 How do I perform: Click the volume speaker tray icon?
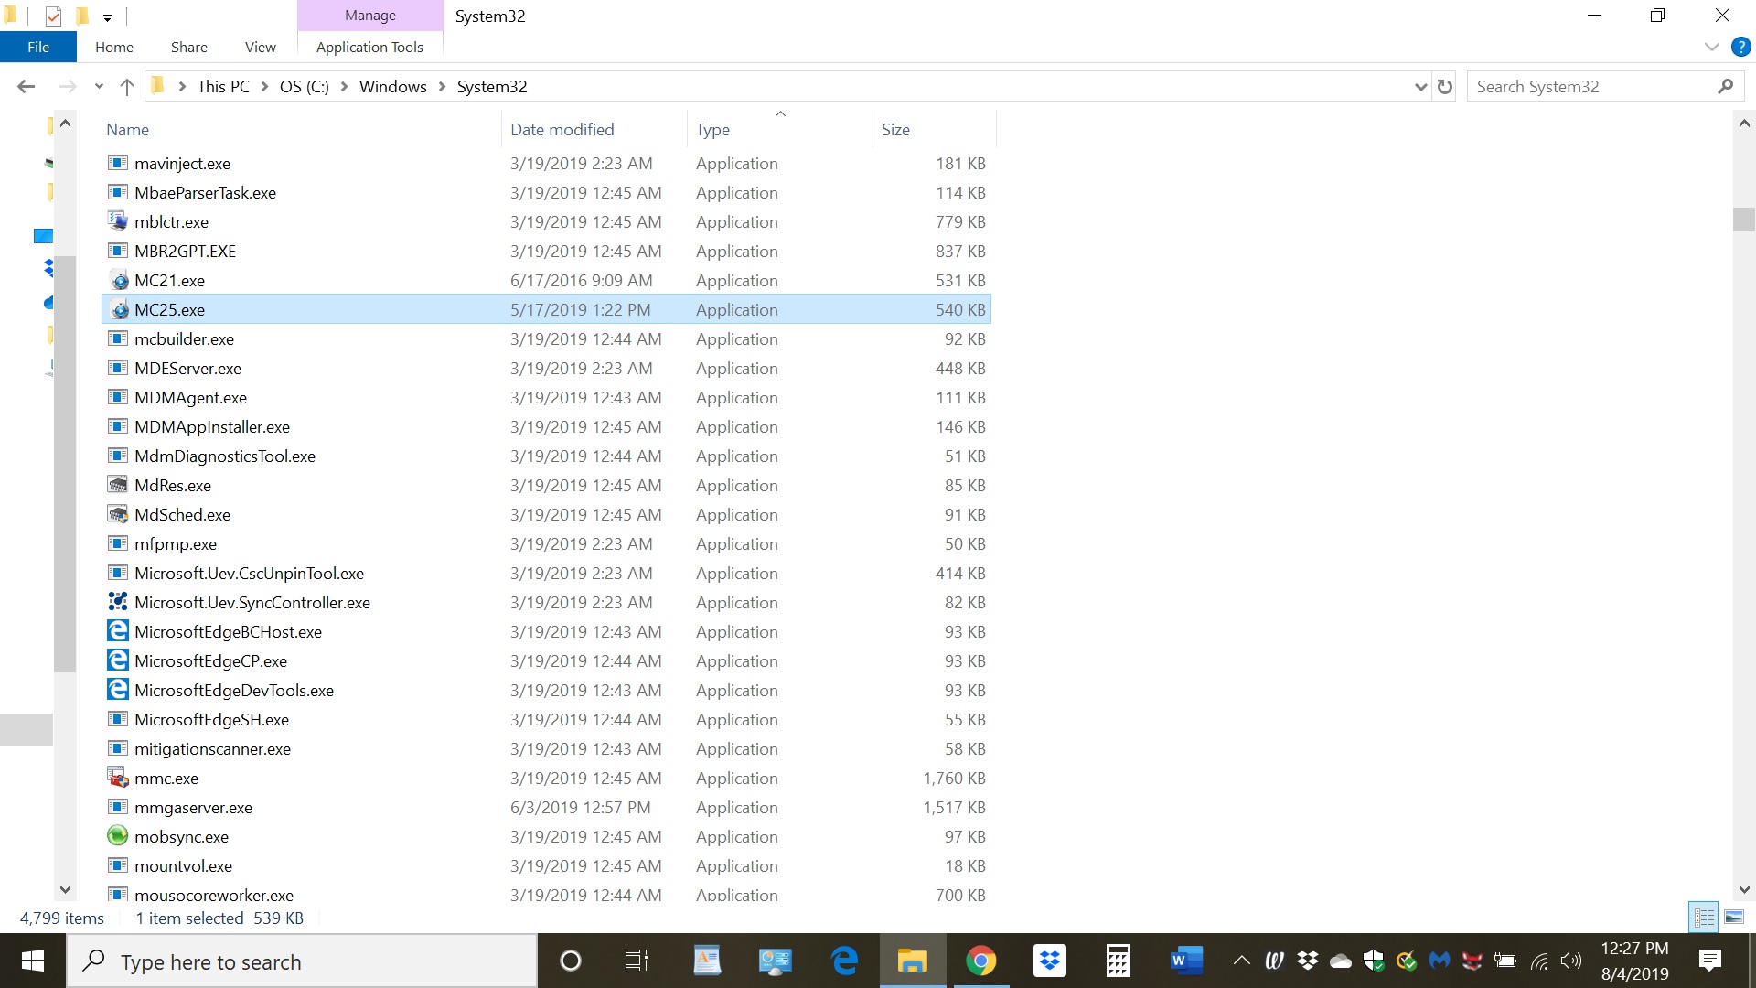coord(1571,961)
